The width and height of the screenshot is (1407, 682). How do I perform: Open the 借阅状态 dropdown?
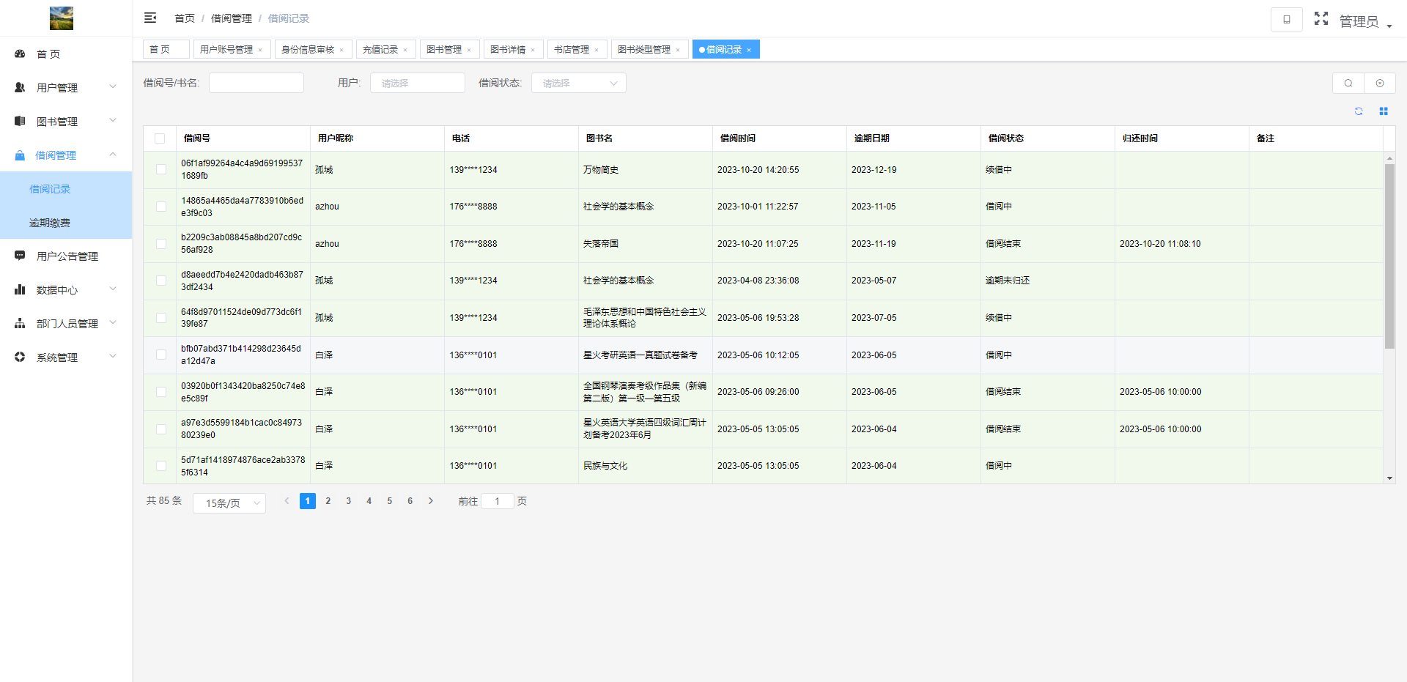[x=578, y=84]
